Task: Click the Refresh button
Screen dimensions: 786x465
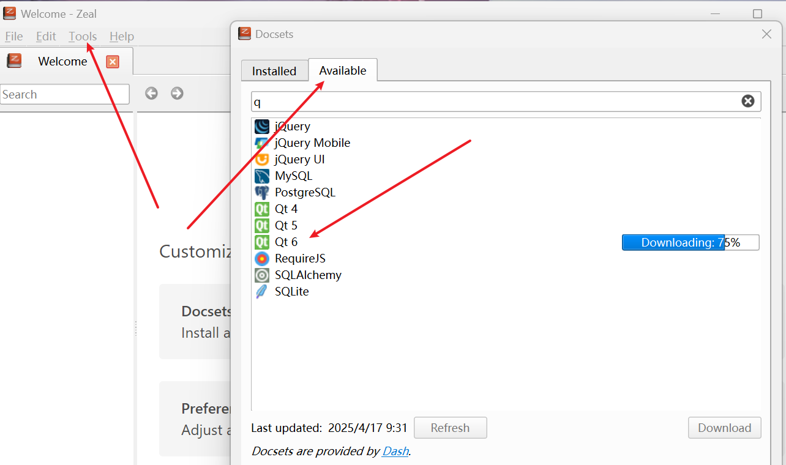Action: pos(450,428)
